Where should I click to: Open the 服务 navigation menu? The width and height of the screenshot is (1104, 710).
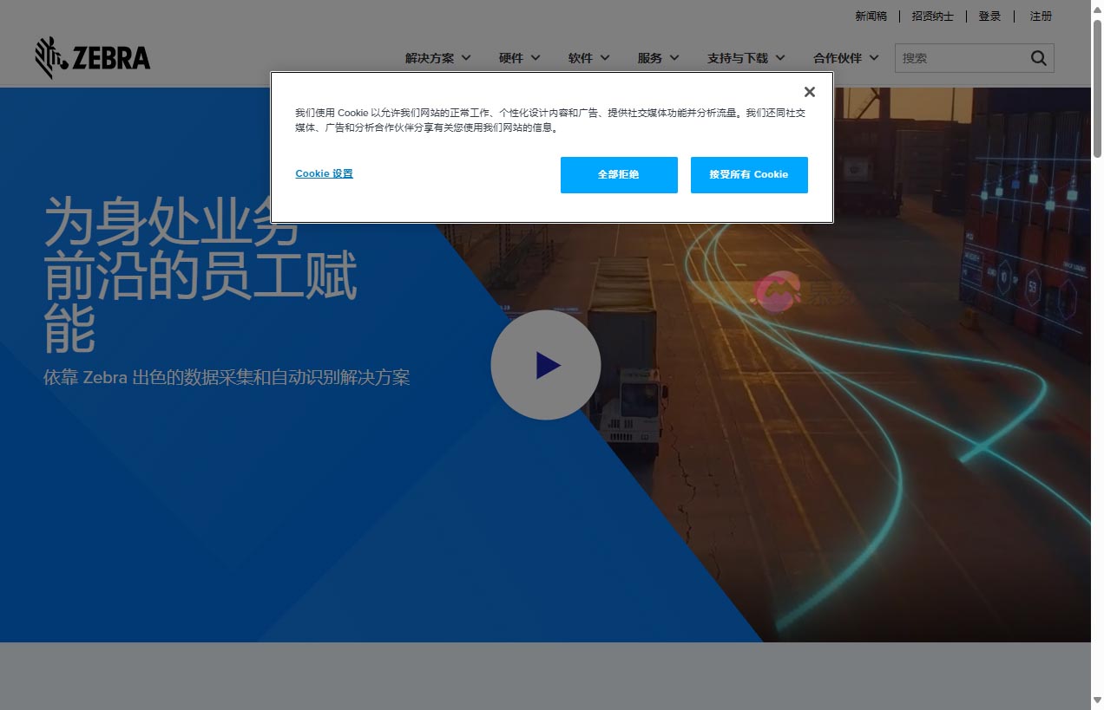tap(658, 58)
